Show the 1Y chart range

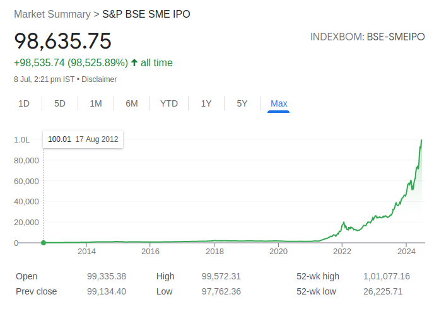click(x=206, y=103)
